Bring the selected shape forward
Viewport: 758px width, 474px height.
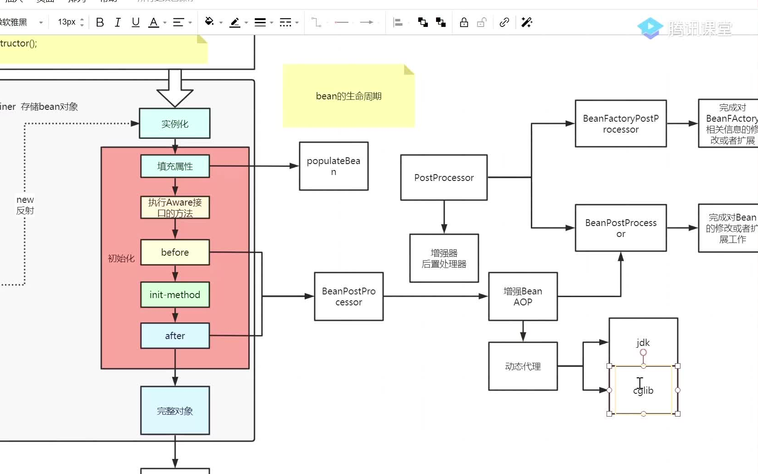pyautogui.click(x=422, y=22)
